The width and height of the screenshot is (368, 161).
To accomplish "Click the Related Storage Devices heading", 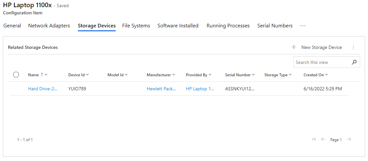I will [x=33, y=47].
